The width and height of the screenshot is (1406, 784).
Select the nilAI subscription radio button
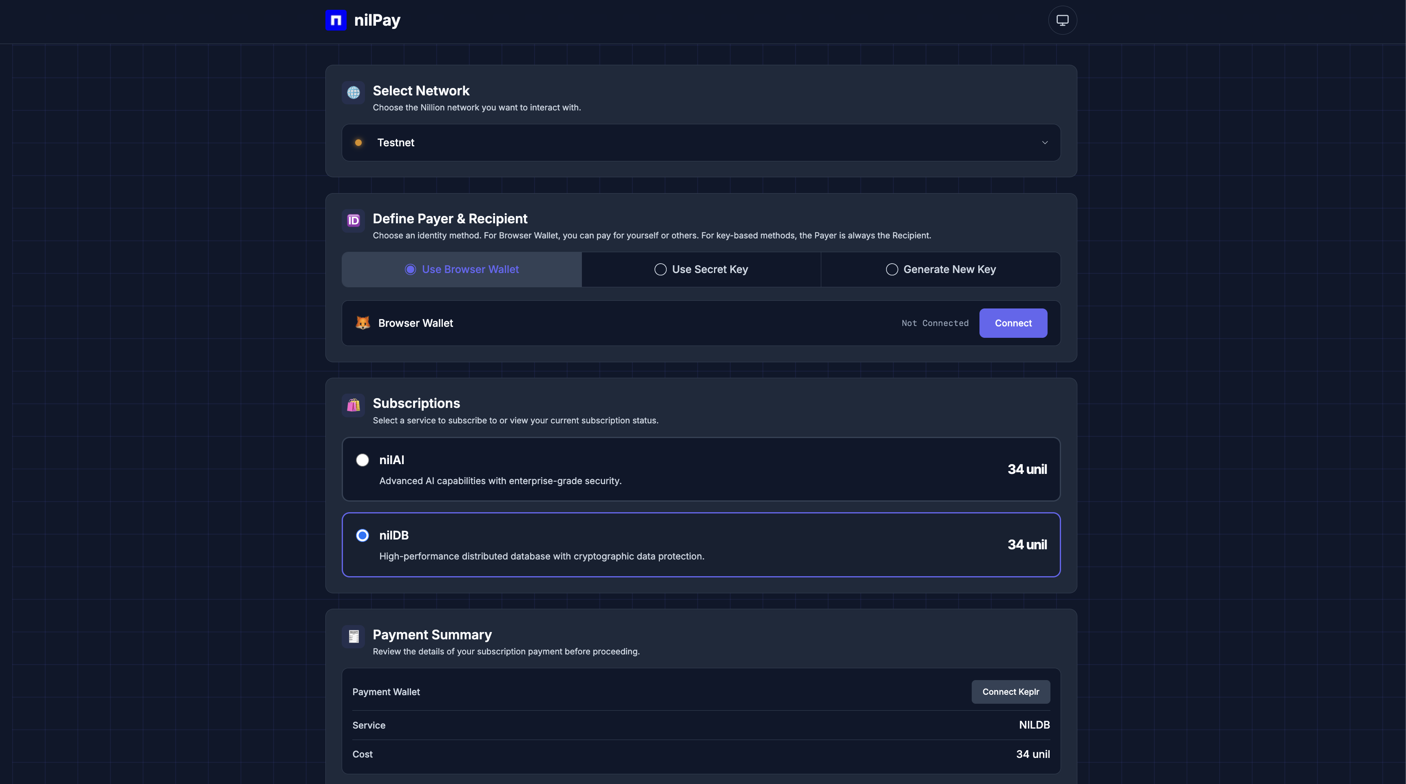tap(363, 460)
